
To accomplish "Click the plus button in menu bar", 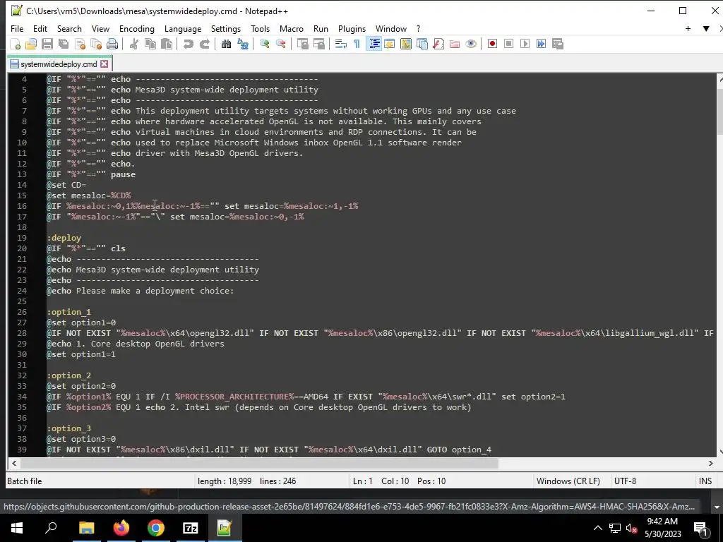I will click(688, 28).
